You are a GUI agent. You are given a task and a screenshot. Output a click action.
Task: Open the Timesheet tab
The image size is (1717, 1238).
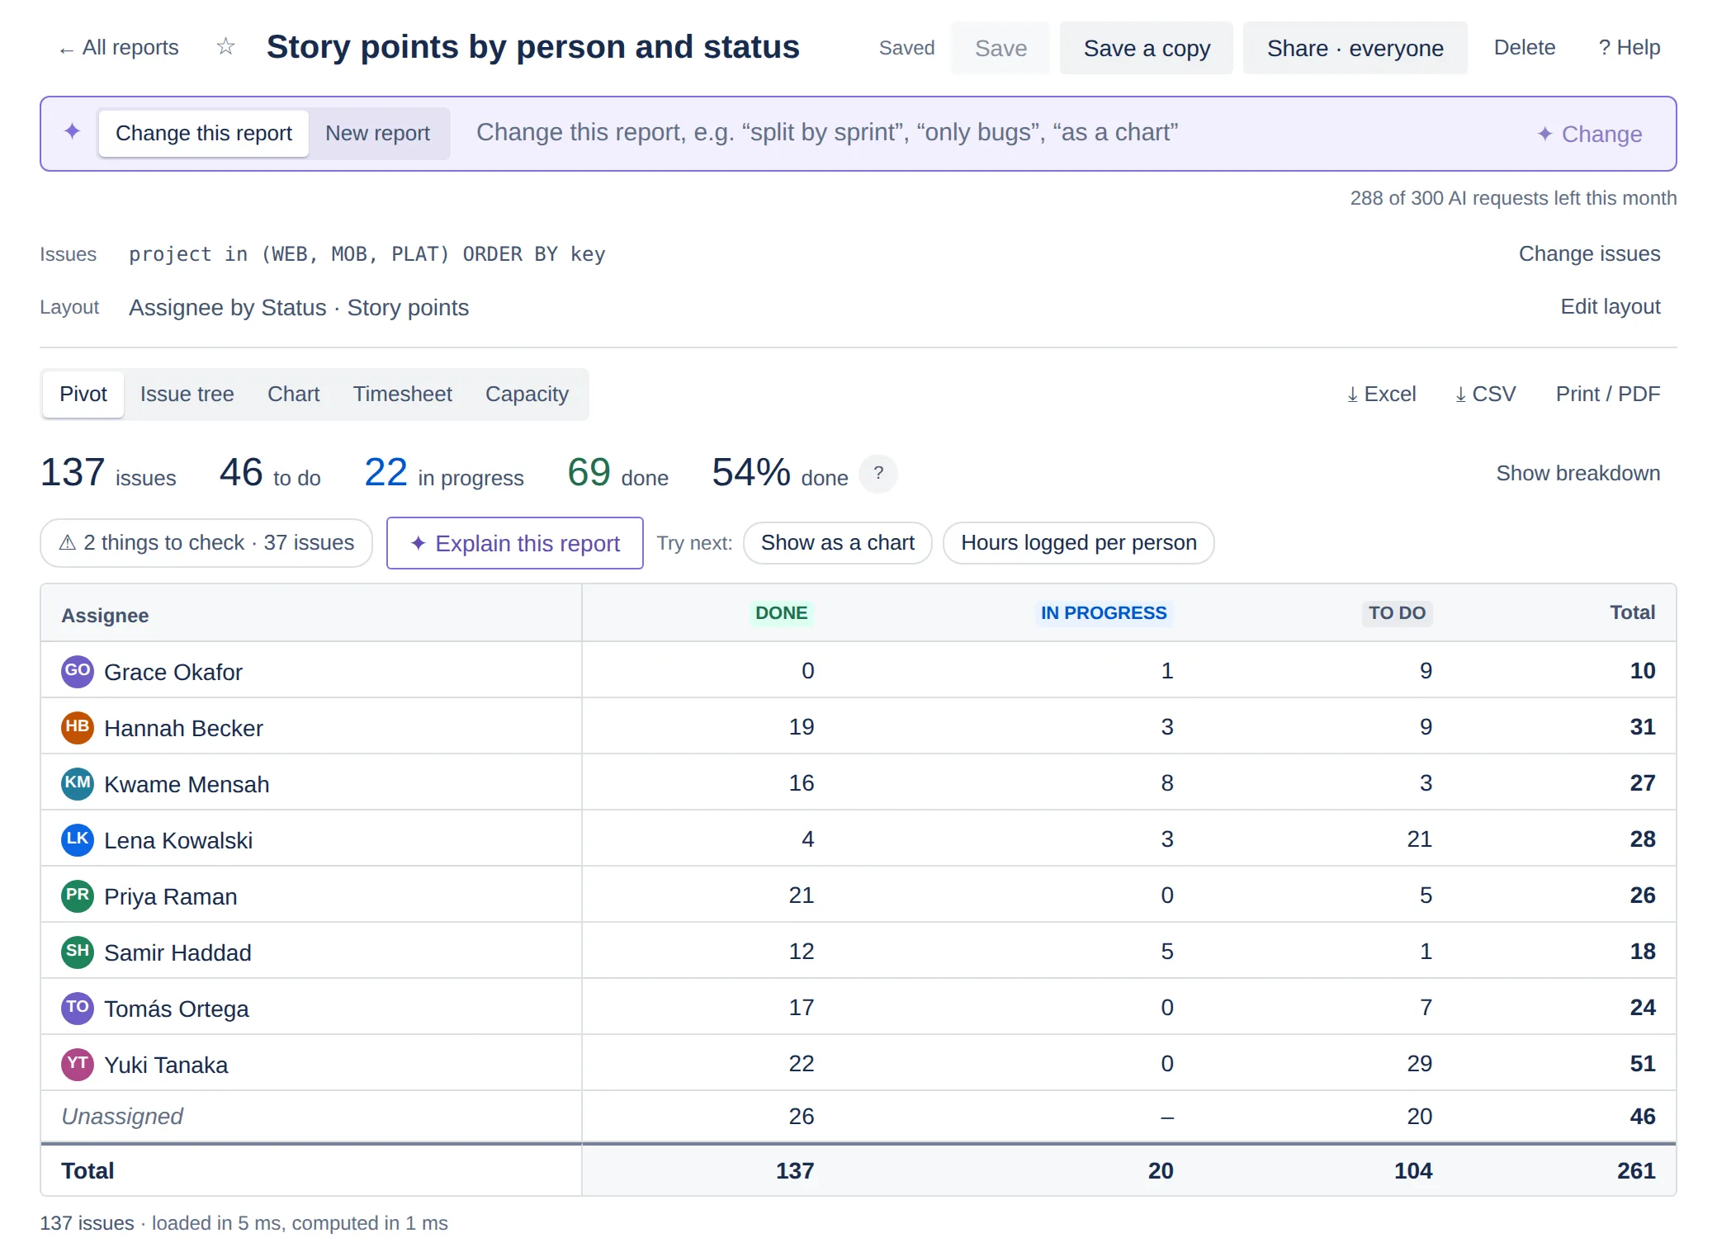403,395
